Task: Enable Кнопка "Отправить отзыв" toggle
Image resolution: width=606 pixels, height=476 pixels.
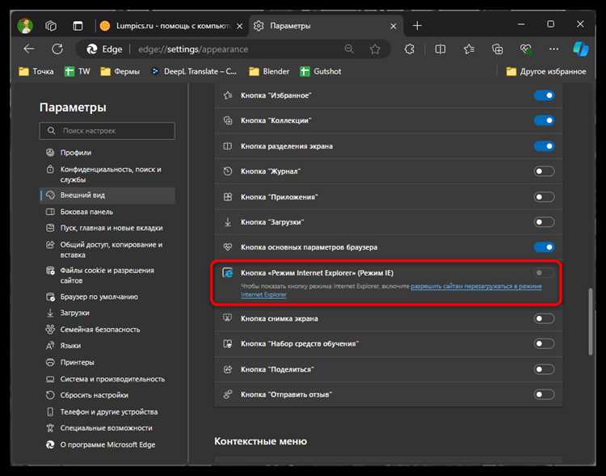Action: click(544, 394)
